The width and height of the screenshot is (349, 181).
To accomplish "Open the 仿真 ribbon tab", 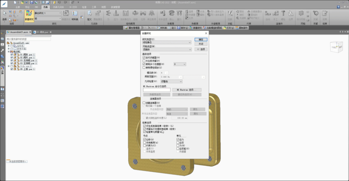I will pos(46,7).
